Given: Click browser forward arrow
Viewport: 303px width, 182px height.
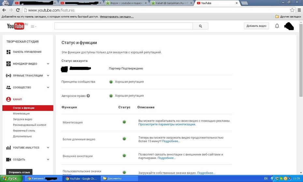Looking at the screenshot, I should [x=11, y=10].
